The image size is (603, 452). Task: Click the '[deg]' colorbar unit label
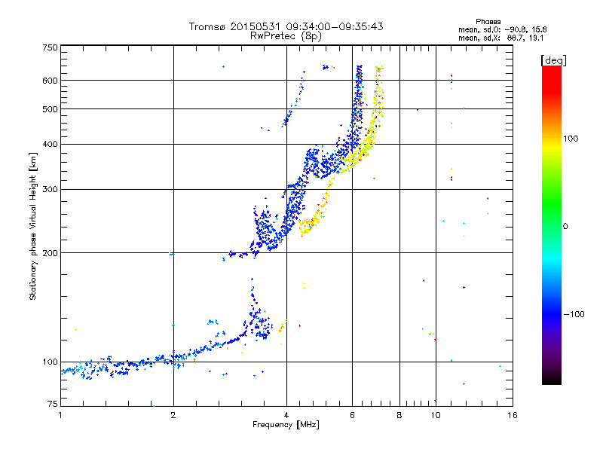tap(553, 60)
